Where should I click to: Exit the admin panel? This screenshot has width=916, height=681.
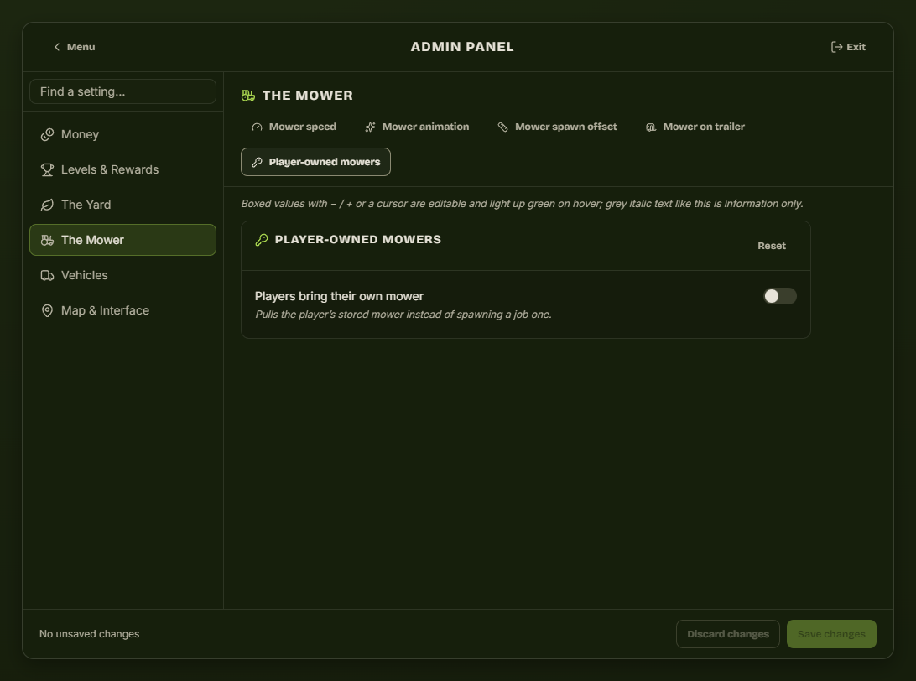(x=848, y=47)
